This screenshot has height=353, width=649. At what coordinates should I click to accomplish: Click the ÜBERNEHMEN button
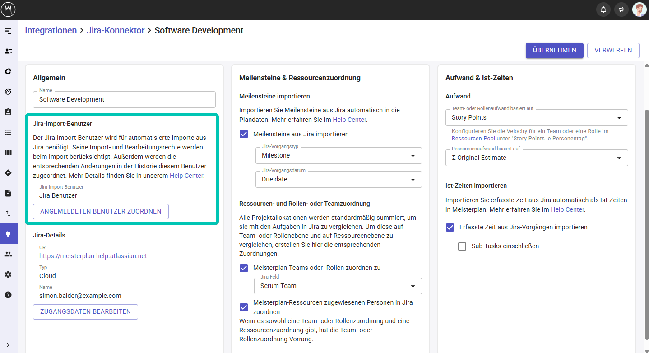pyautogui.click(x=554, y=50)
